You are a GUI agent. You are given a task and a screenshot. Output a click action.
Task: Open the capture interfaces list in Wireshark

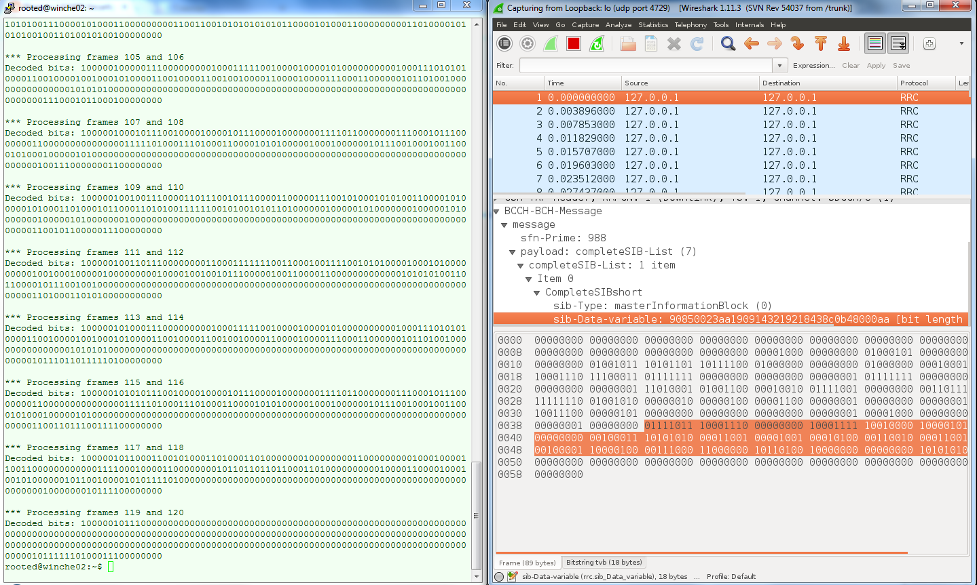504,43
